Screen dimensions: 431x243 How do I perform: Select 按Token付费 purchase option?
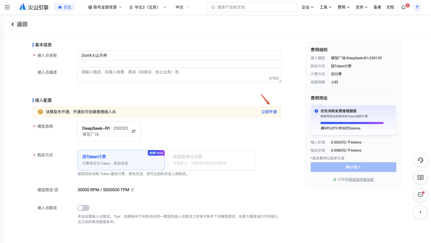click(x=121, y=160)
